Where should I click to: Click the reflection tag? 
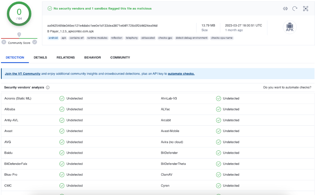click(117, 38)
